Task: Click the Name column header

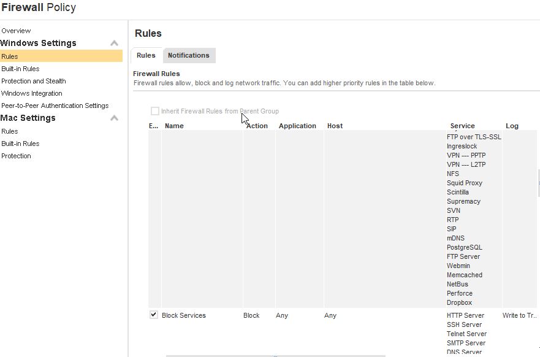Action: point(174,126)
